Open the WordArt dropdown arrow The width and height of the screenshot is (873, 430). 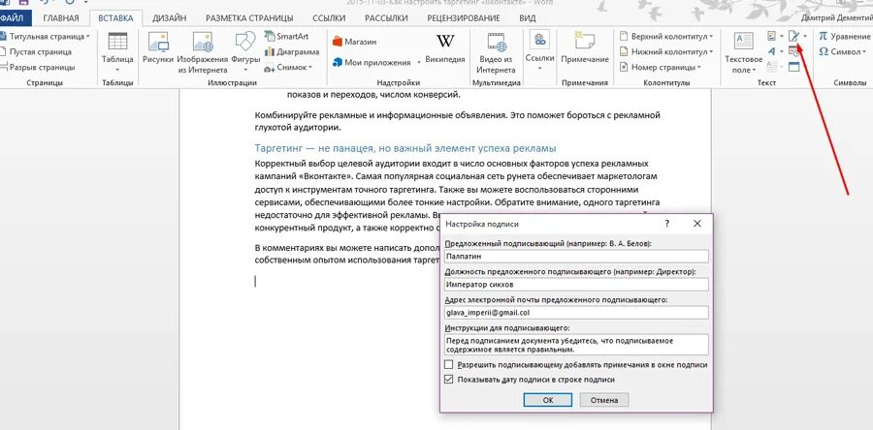tap(782, 51)
